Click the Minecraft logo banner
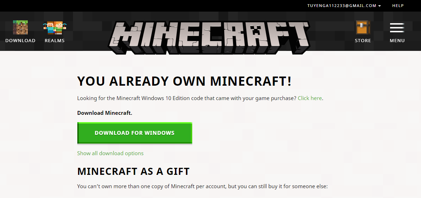The width and height of the screenshot is (421, 198). [209, 37]
